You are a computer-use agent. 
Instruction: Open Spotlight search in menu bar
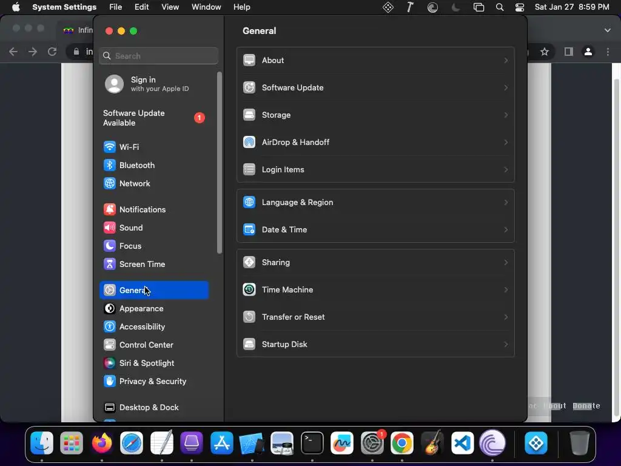click(500, 7)
